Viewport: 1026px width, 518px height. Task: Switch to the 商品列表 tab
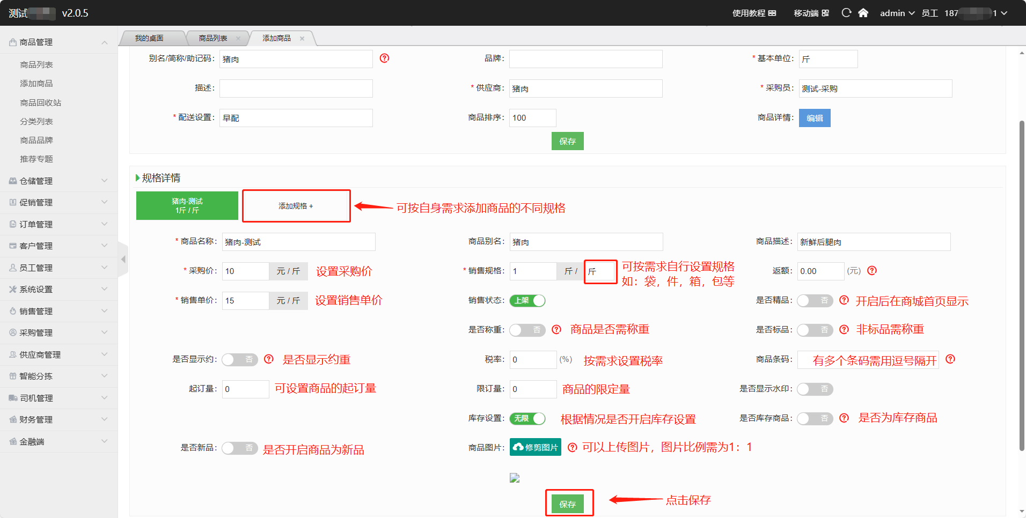tap(213, 39)
